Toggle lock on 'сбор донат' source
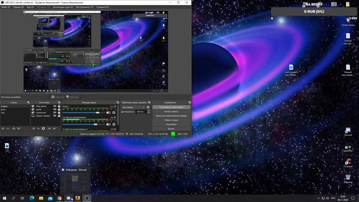The height and width of the screenshot is (202, 359). click(59, 106)
